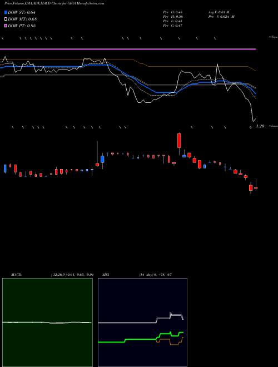Screen dimensions: 278x367
Task: Click the ADX '(14 day) 8, +78, -67' values
Action: tap(155, 275)
